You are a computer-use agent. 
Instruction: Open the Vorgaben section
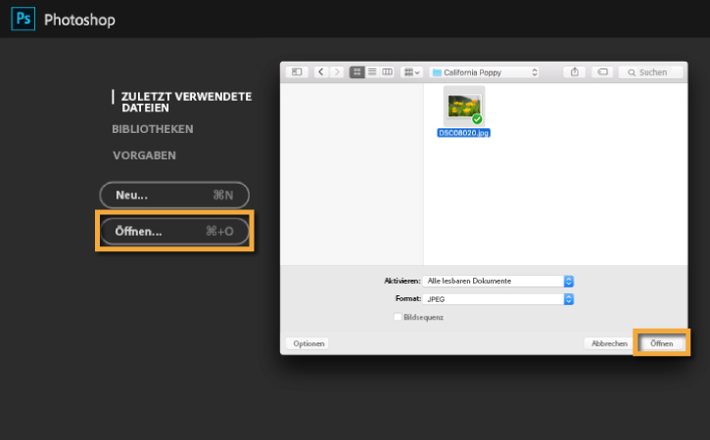pos(144,155)
